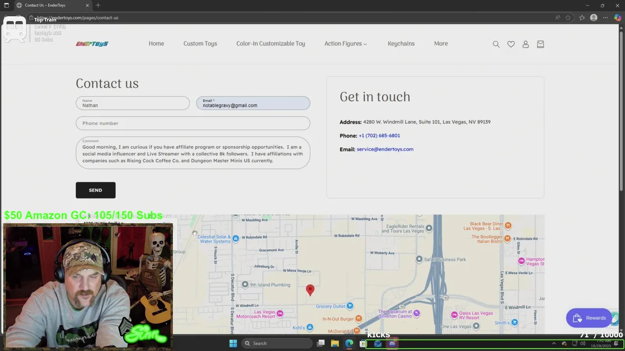
Task: Click the Bootlegger Italian Bistro marker
Action: (507, 238)
